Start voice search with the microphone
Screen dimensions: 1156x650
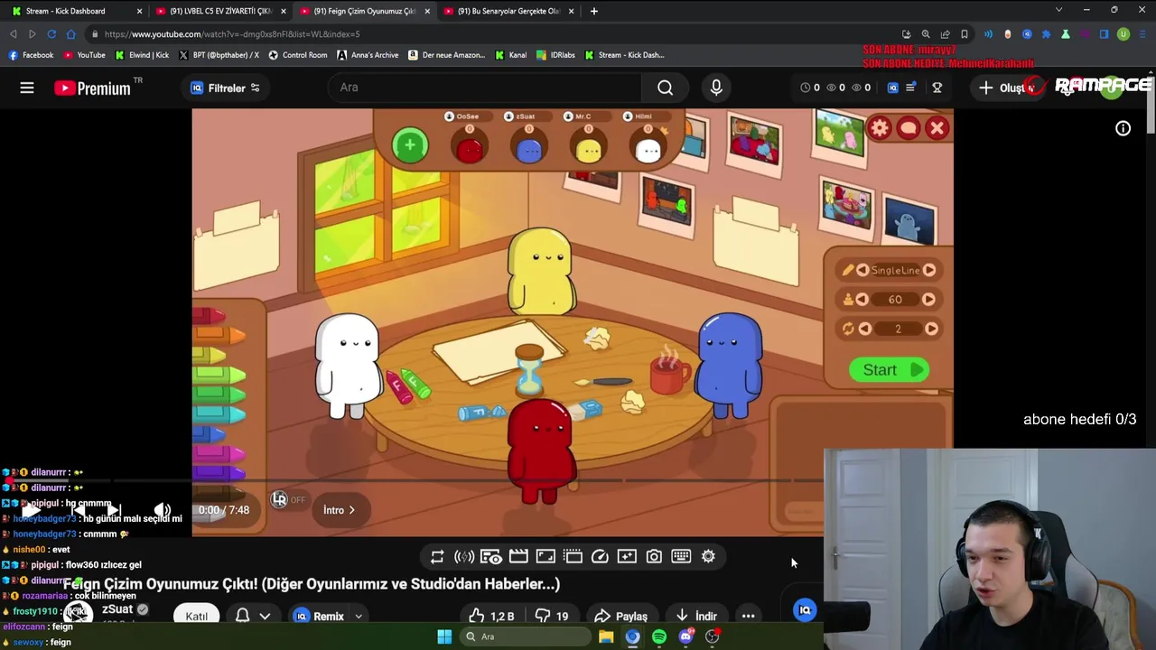pyautogui.click(x=716, y=88)
